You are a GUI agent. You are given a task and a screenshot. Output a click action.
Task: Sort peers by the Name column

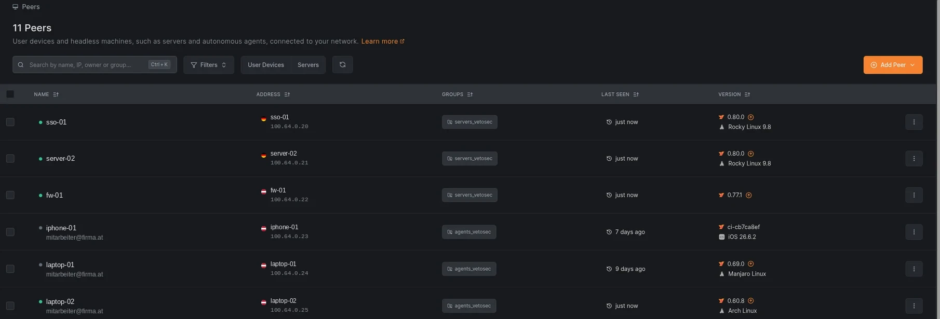point(46,94)
